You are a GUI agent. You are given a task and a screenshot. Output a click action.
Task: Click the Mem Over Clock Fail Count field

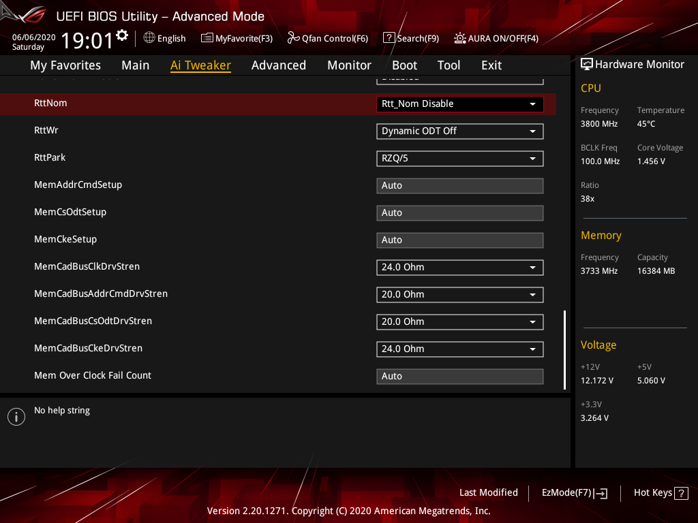(x=460, y=376)
